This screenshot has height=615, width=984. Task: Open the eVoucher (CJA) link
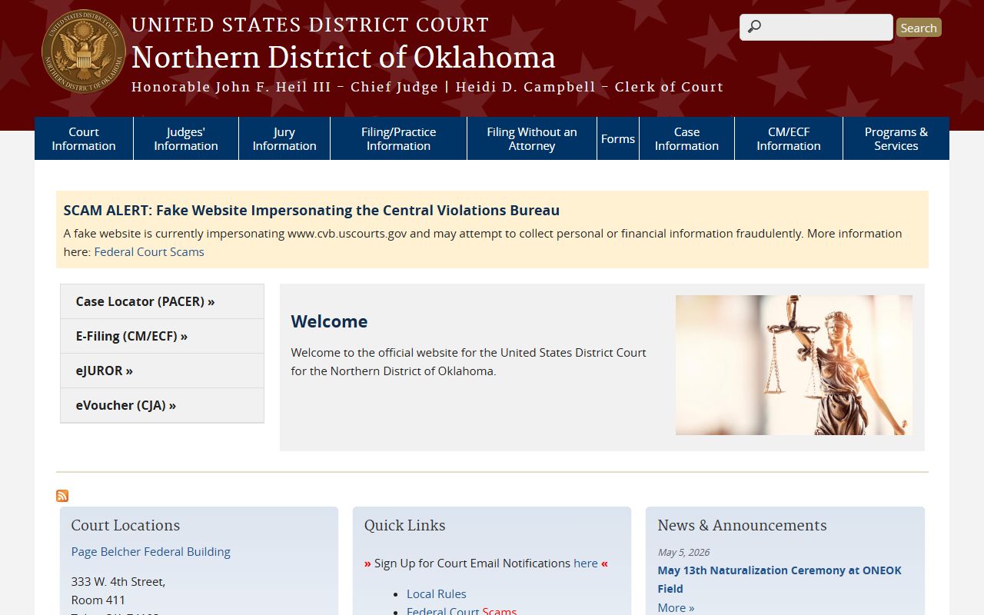162,405
